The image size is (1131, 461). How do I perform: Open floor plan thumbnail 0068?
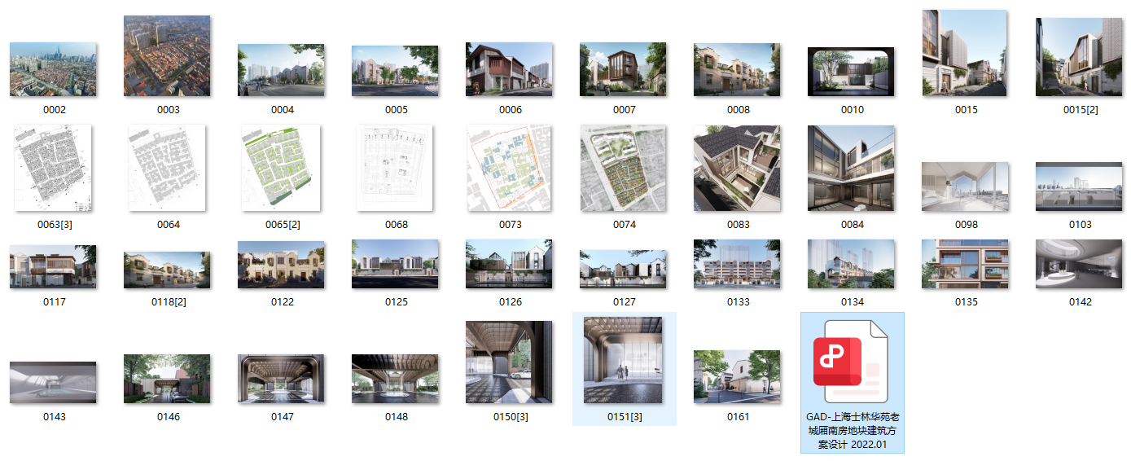click(395, 169)
